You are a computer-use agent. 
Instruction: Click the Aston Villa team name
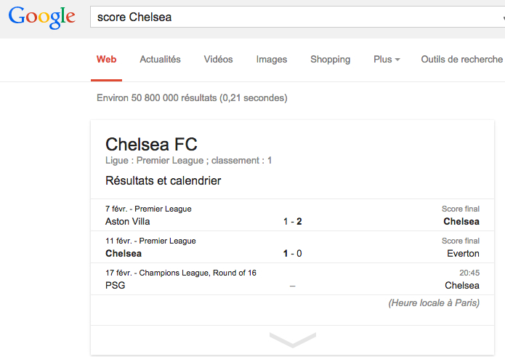[128, 221]
